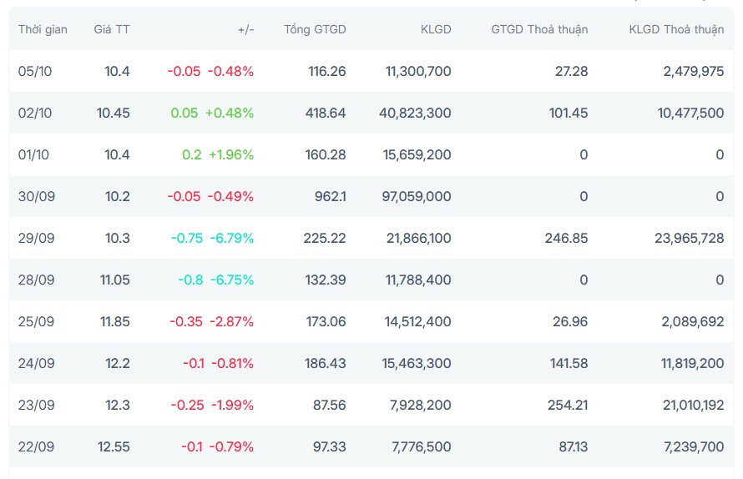Click price 10.45 in 02/10 row
743x479 pixels.
click(114, 113)
